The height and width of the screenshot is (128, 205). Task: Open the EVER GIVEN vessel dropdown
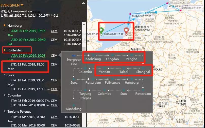tap(12, 5)
